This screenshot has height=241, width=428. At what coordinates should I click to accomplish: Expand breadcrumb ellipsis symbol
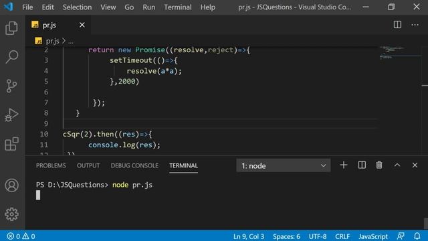pos(71,42)
